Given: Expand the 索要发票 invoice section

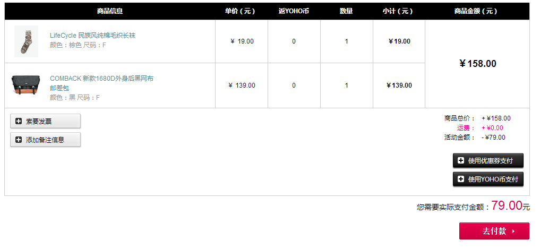Looking at the screenshot, I should 46,121.
